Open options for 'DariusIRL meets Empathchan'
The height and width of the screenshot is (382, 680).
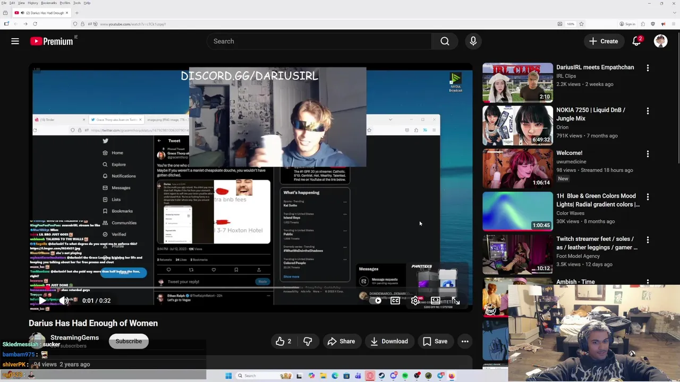(648, 68)
